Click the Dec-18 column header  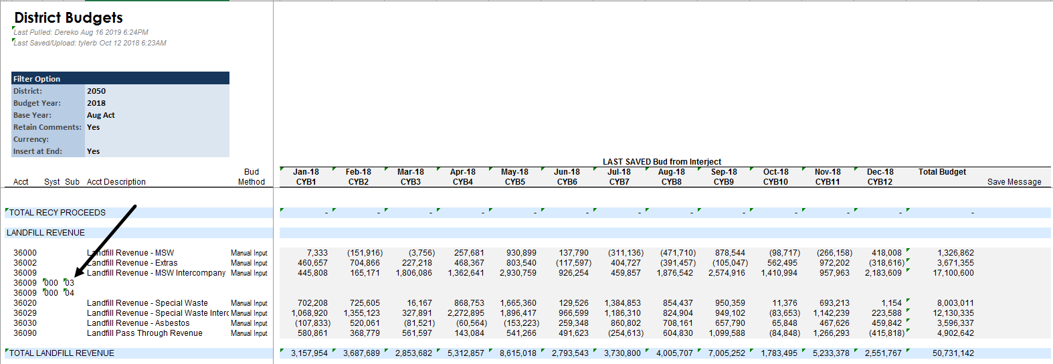coord(880,172)
